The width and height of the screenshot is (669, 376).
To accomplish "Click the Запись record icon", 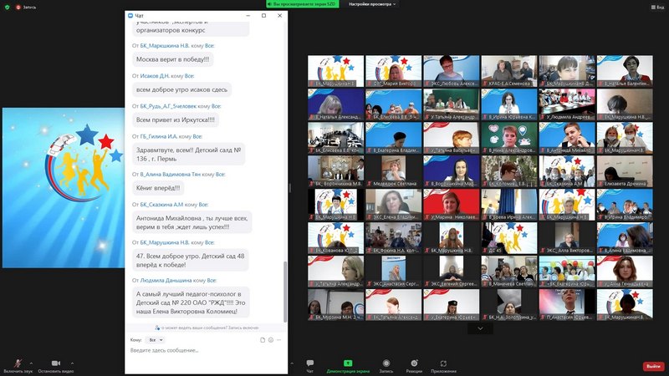I will [x=386, y=363].
